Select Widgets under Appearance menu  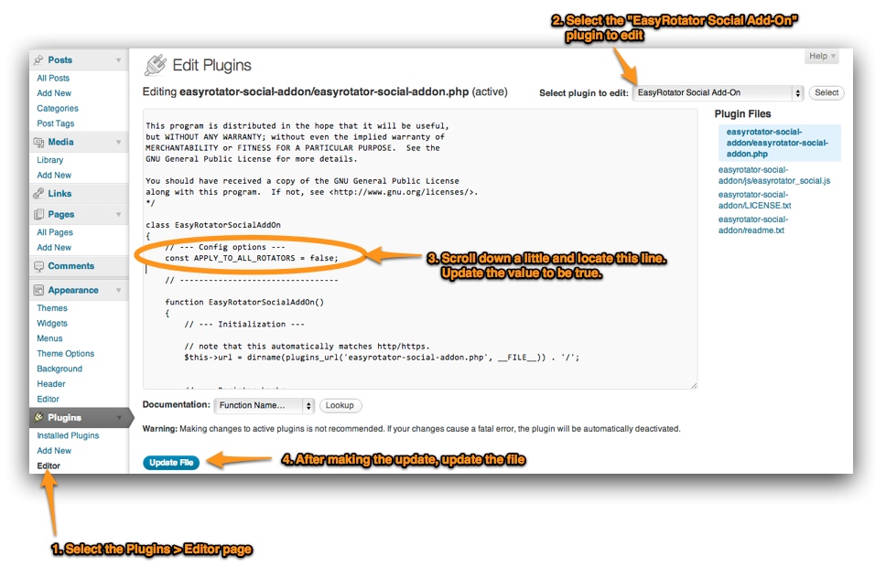pyautogui.click(x=52, y=323)
